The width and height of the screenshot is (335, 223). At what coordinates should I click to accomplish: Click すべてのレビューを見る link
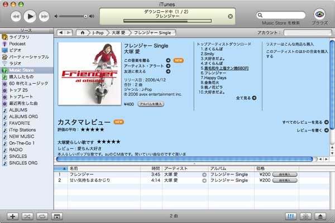tap(305, 122)
